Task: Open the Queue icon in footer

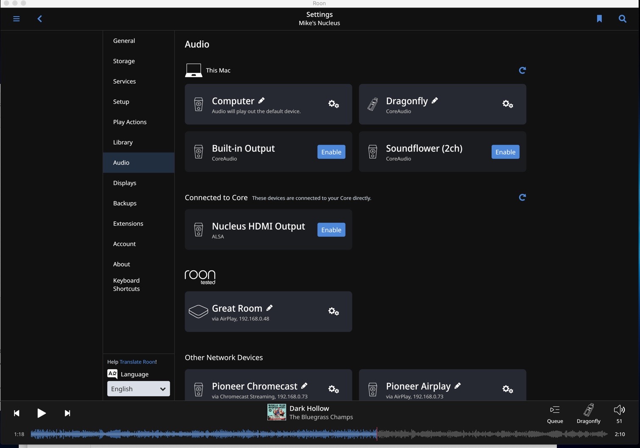Action: coord(555,409)
